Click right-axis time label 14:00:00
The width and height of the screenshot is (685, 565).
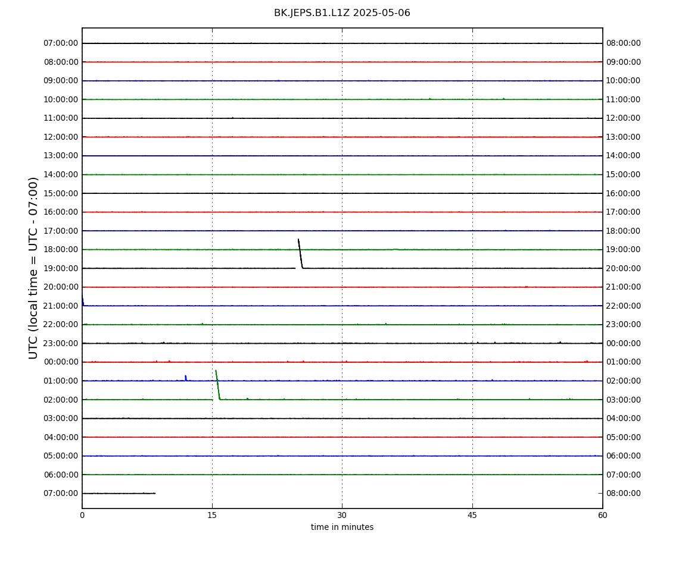click(x=624, y=156)
